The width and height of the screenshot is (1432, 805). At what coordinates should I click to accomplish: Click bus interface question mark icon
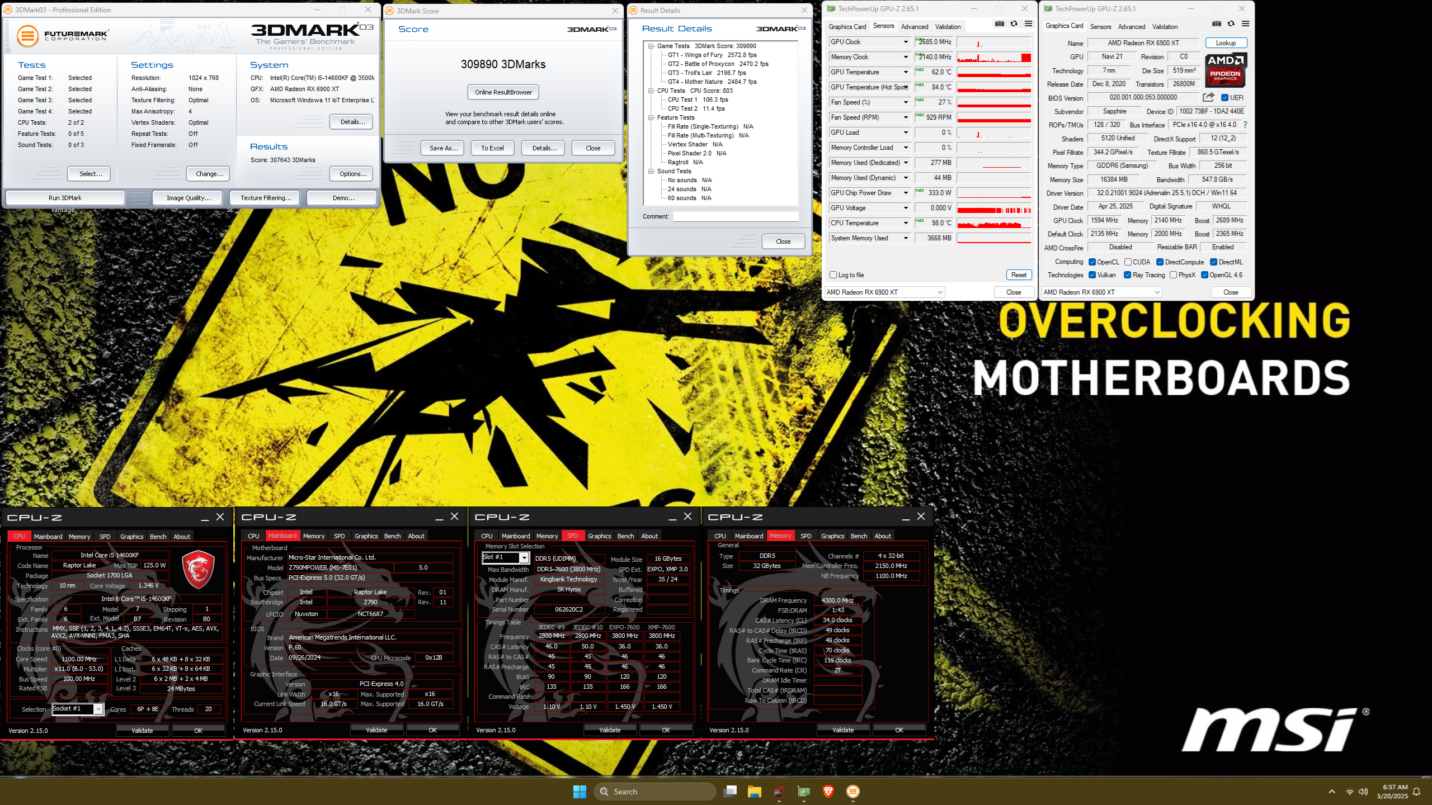point(1245,125)
